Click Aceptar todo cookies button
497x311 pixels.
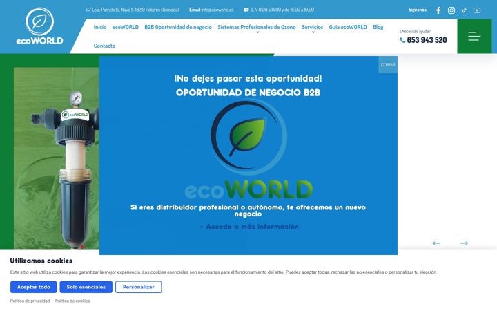(x=34, y=287)
